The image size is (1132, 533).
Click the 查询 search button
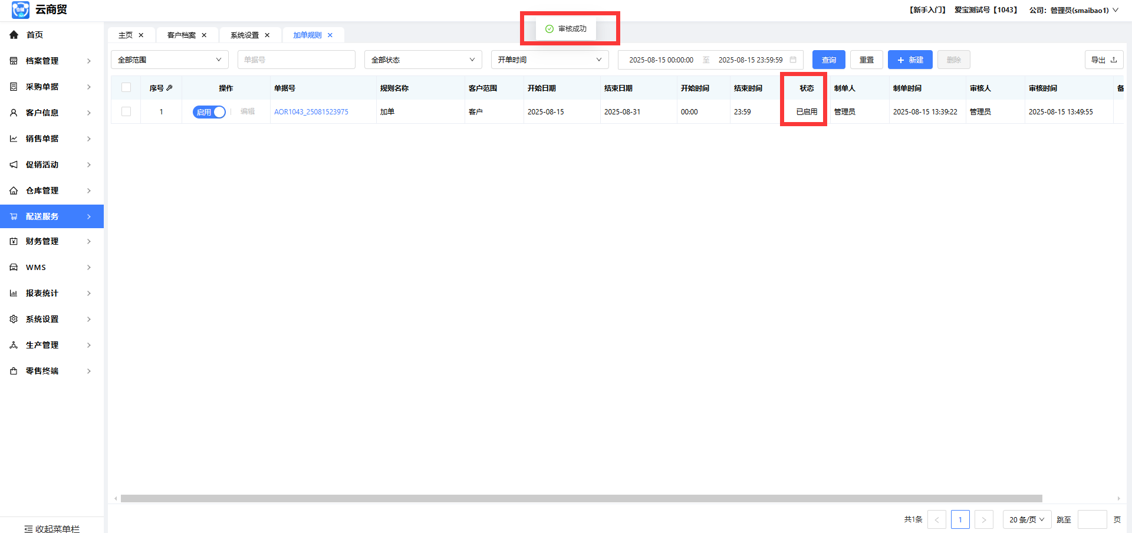pos(828,60)
